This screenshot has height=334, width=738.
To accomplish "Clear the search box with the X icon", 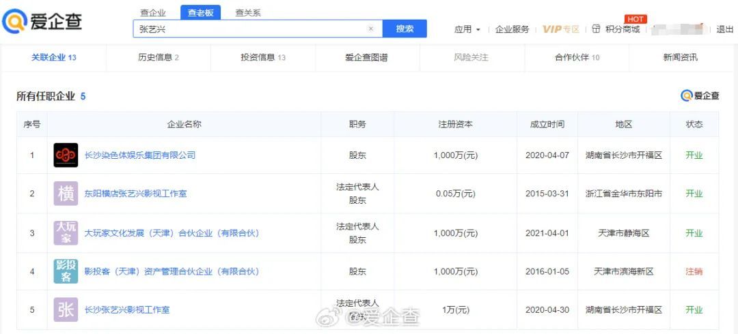I will pyautogui.click(x=370, y=29).
